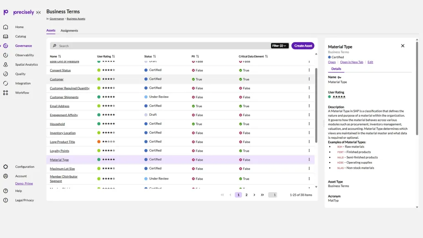Open the Workflow section icon

(5, 93)
